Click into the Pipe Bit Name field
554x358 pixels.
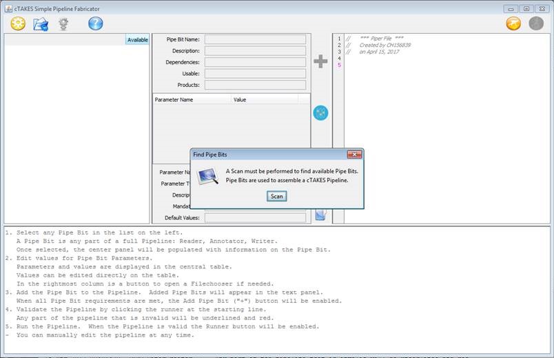coord(254,40)
